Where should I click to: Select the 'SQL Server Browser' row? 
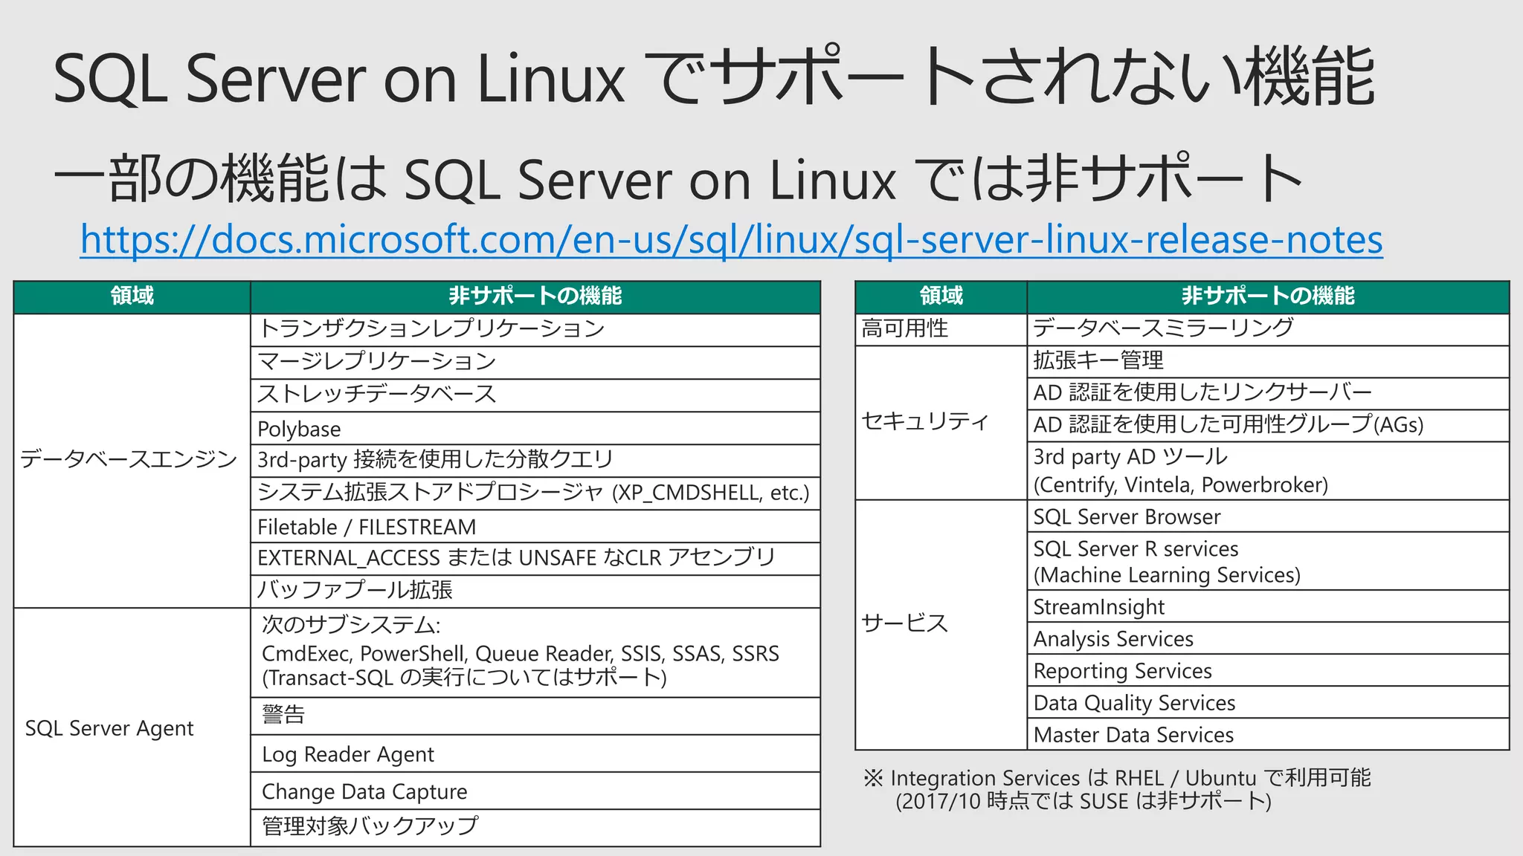(x=1268, y=516)
